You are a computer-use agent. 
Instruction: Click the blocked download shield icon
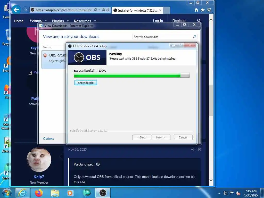(x=45, y=55)
